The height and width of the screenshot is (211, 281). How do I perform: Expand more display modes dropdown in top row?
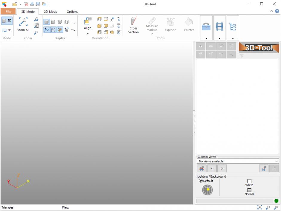(73, 22)
